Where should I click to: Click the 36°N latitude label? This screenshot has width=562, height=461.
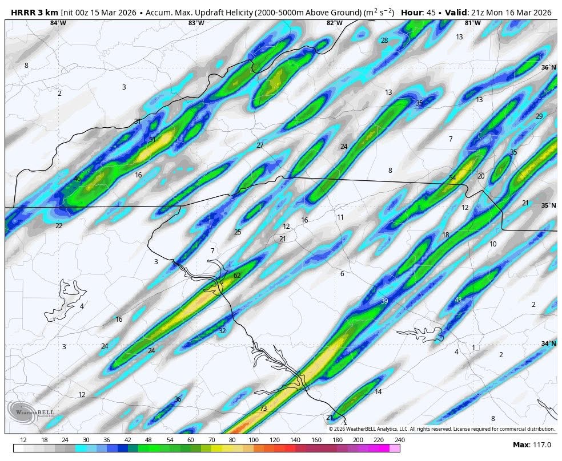tap(548, 67)
